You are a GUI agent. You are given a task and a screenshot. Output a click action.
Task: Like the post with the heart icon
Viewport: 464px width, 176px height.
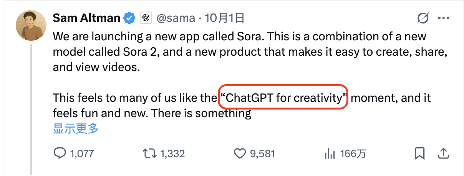pyautogui.click(x=240, y=154)
